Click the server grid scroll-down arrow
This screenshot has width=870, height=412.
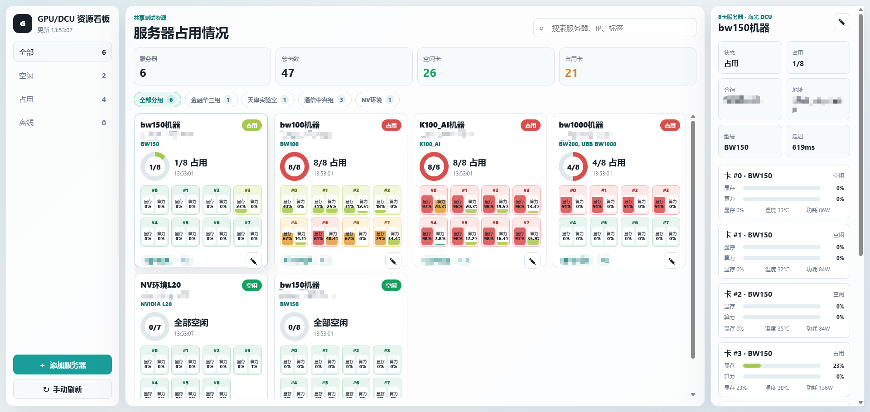[x=693, y=395]
